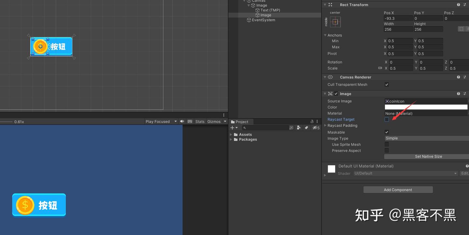469x235 pixels.
Task: Click the Add Component button
Action: 398,189
